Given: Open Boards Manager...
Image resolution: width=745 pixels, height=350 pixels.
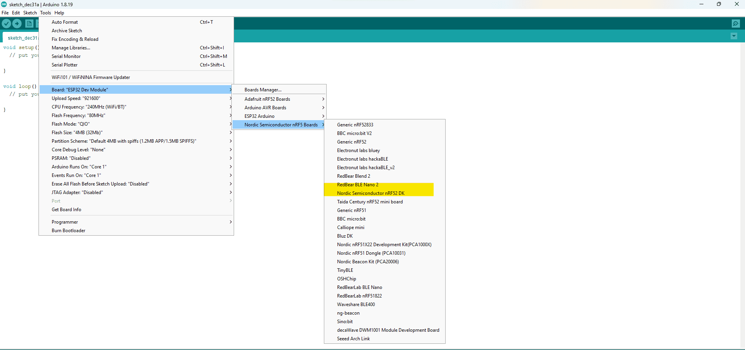Looking at the screenshot, I should 279,90.
